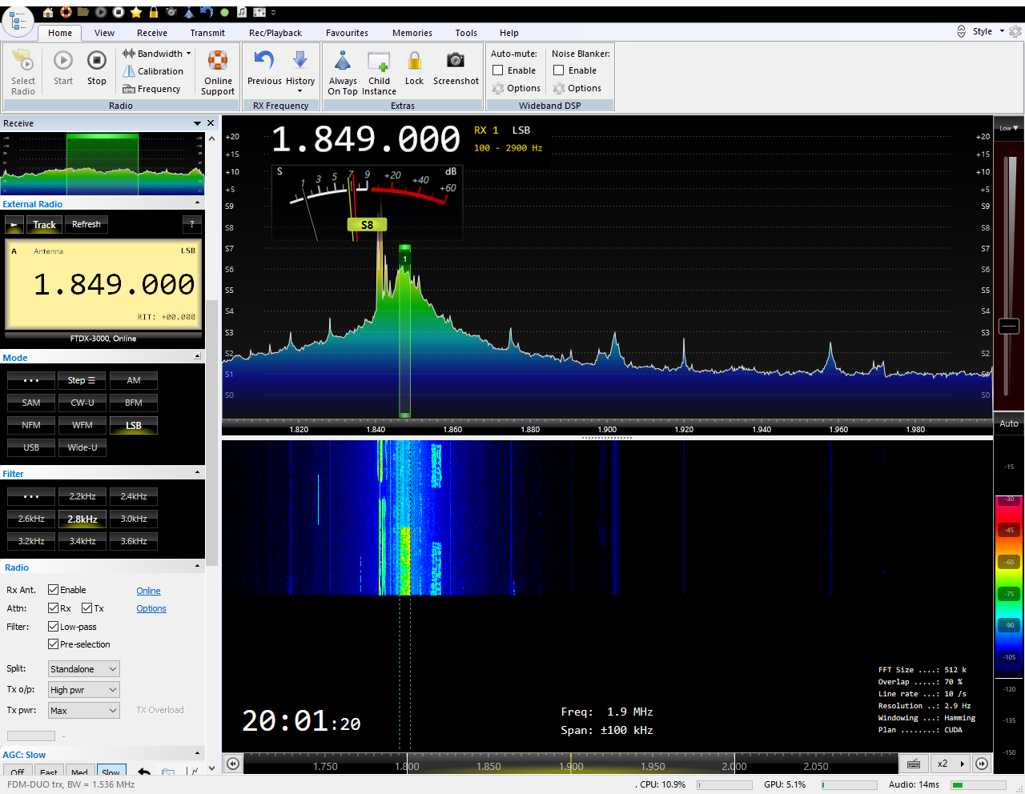The width and height of the screenshot is (1025, 794).
Task: Click the Lock padlock icon
Action: click(x=414, y=62)
